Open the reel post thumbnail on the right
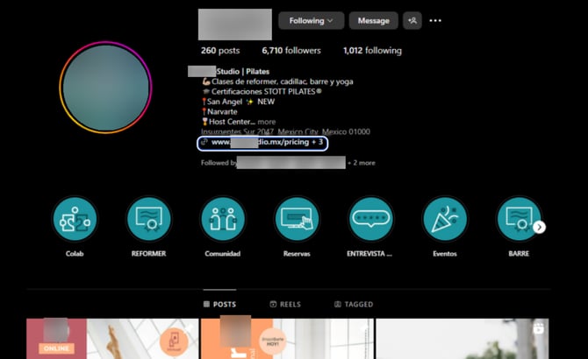Viewport: 588px width, 359px height. (x=463, y=339)
